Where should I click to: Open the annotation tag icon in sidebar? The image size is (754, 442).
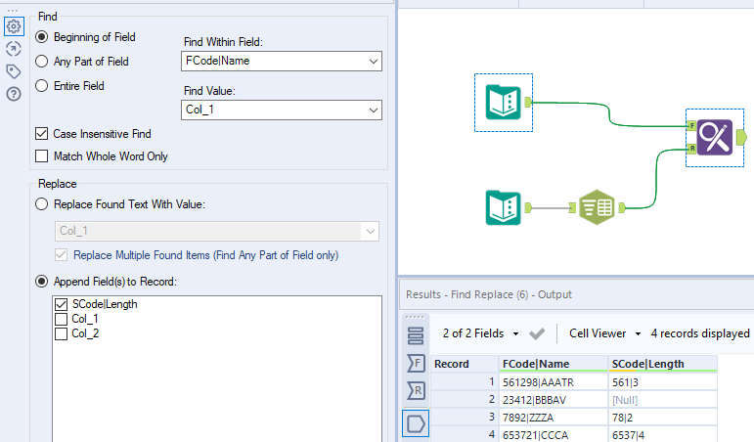pos(14,71)
